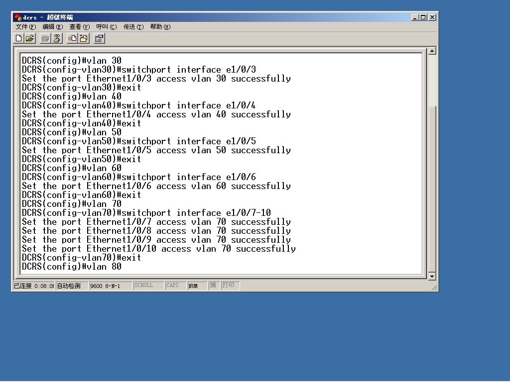
Task: Click the 9600 8-N-1 status entry
Action: point(110,286)
